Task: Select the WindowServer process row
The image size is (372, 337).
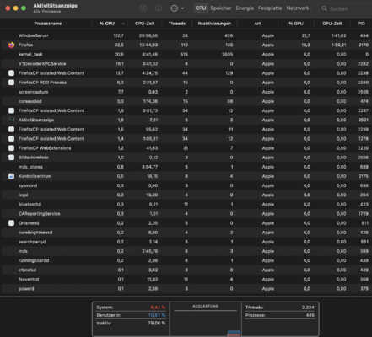Action: [x=186, y=35]
